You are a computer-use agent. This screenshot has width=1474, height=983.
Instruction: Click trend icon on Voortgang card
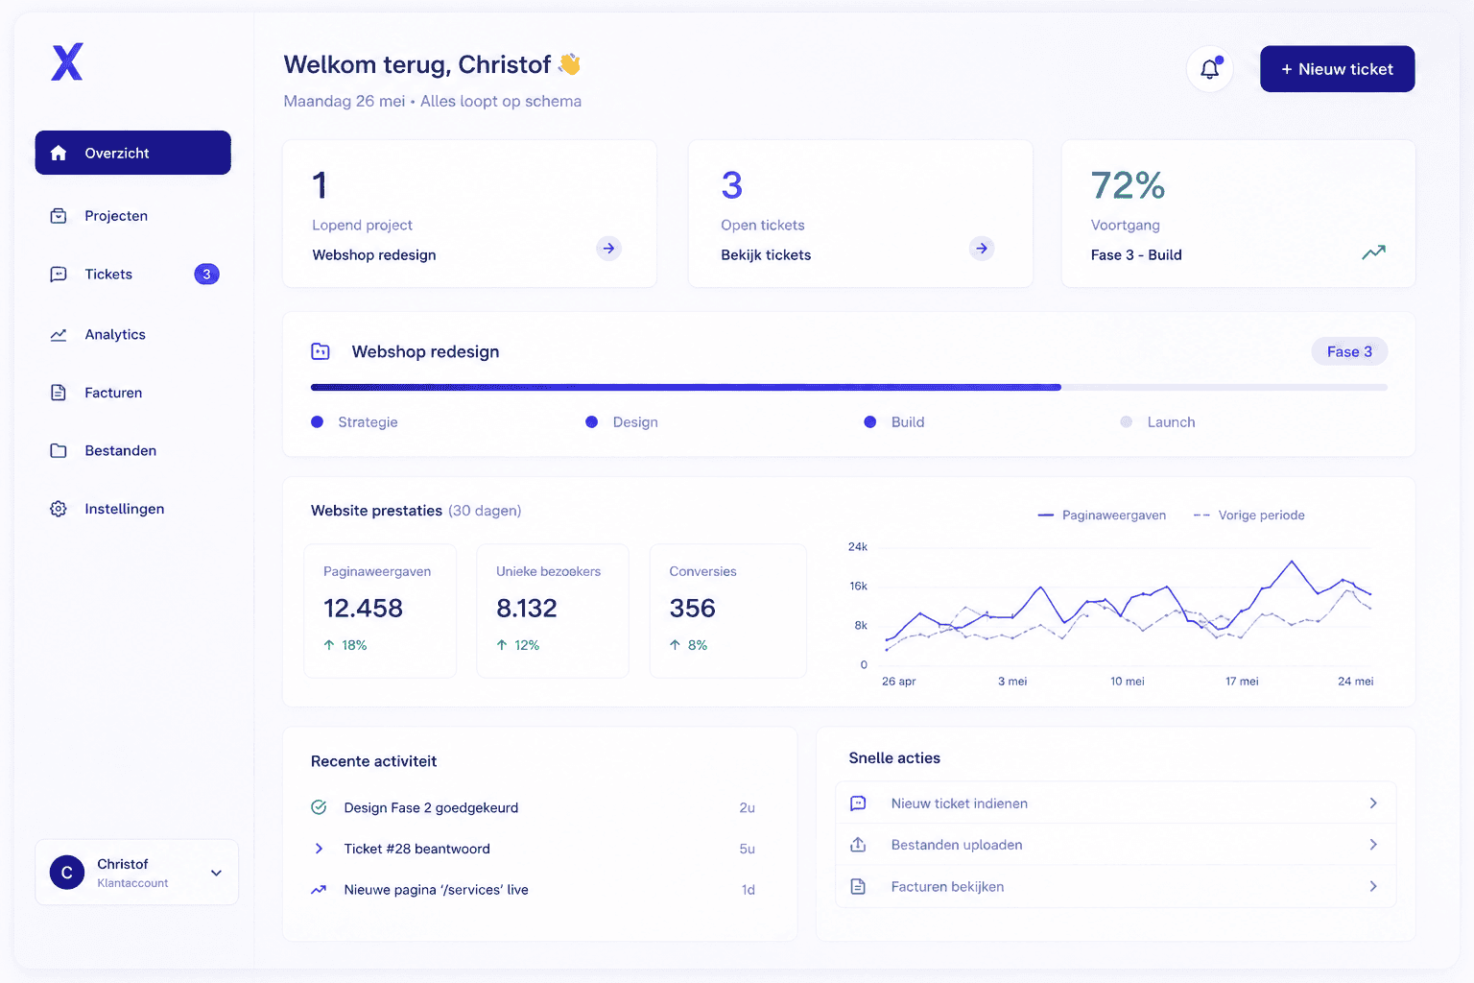click(1373, 252)
